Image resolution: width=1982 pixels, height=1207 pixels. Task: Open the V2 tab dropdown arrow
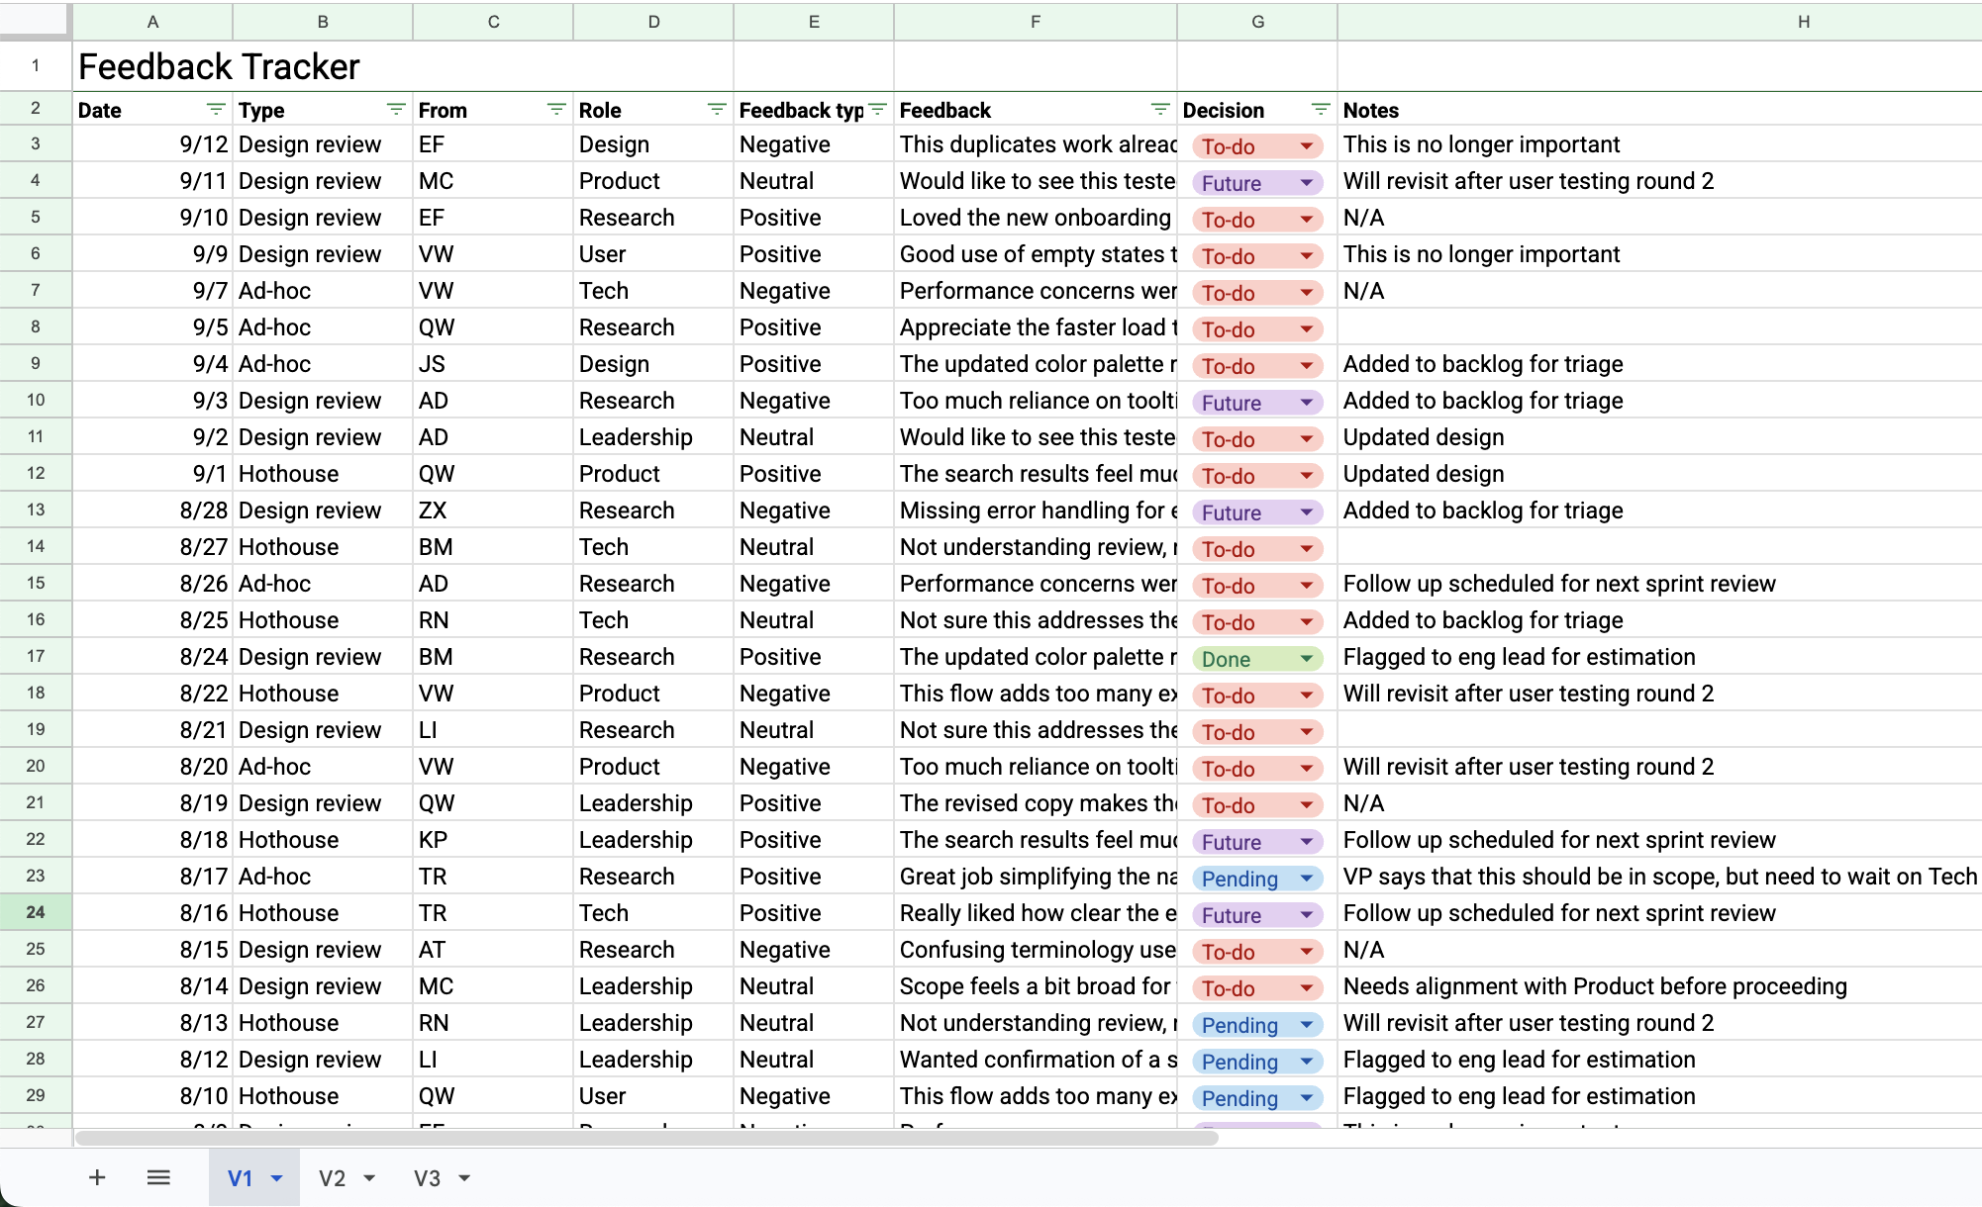pyautogui.click(x=369, y=1178)
